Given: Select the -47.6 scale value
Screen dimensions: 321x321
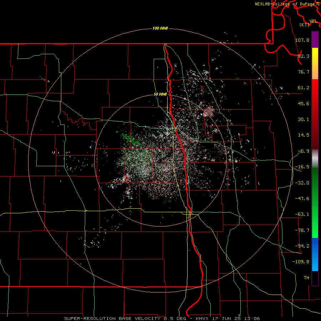Looking at the screenshot, I should 302,199.
